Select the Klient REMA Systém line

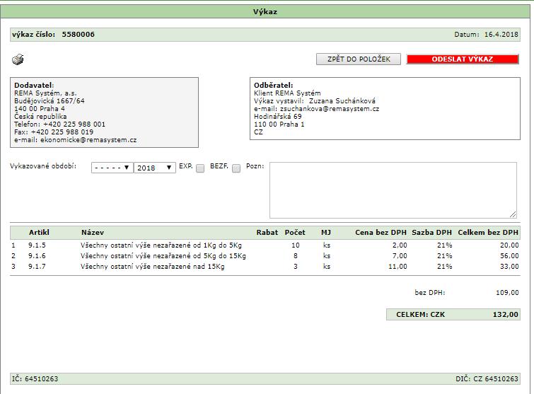[x=287, y=93]
